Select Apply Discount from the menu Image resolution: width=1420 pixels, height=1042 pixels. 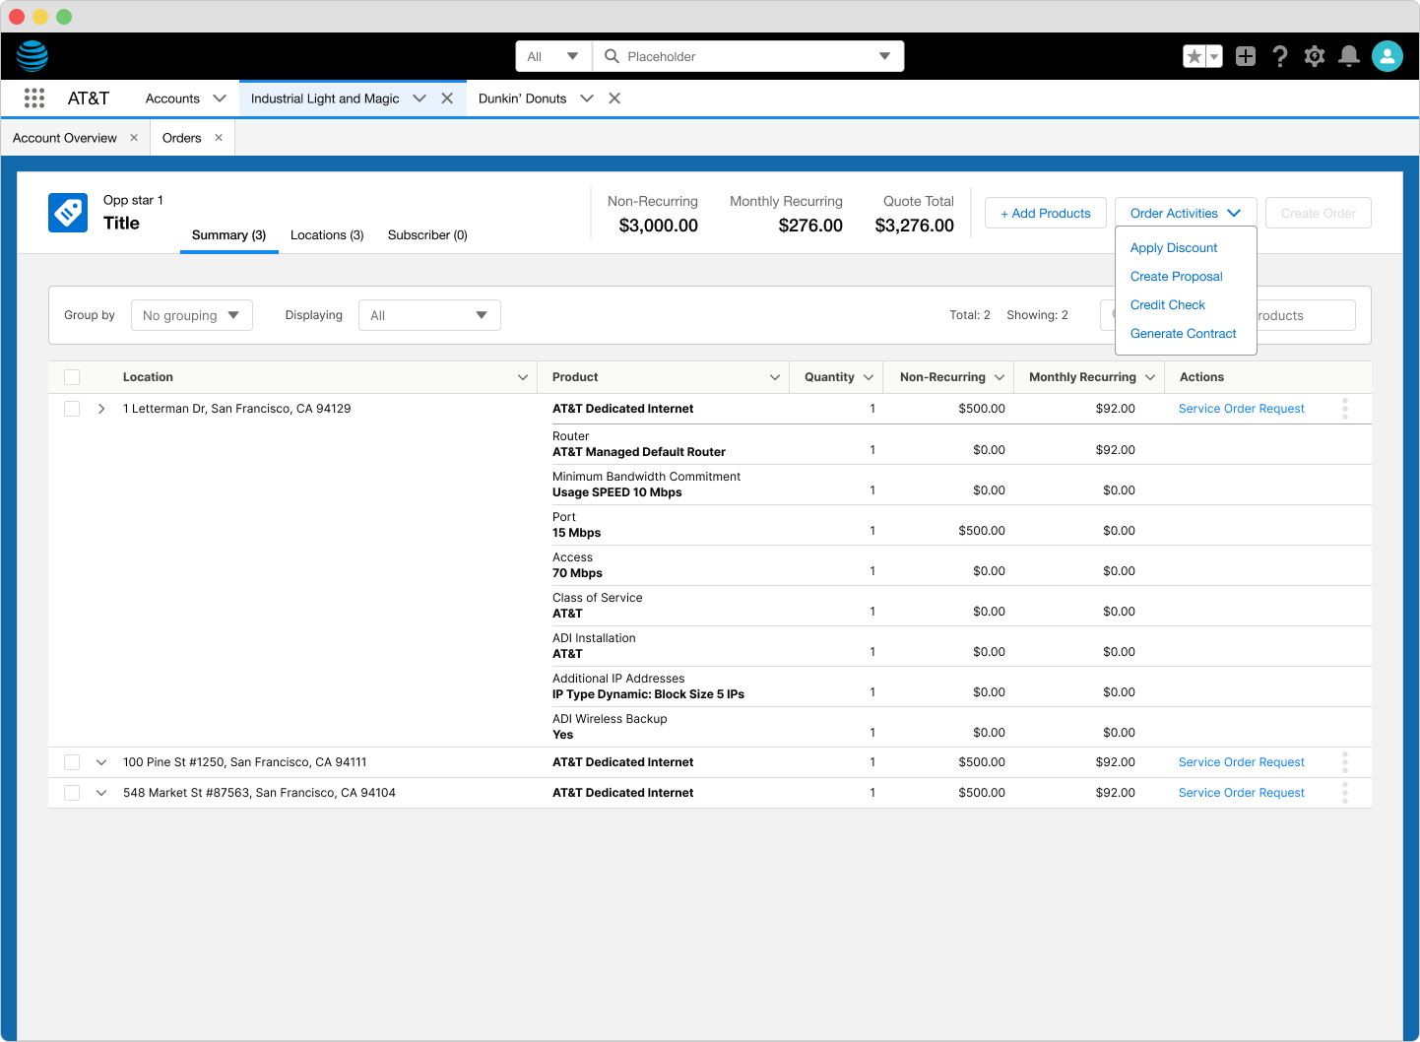pos(1174,248)
